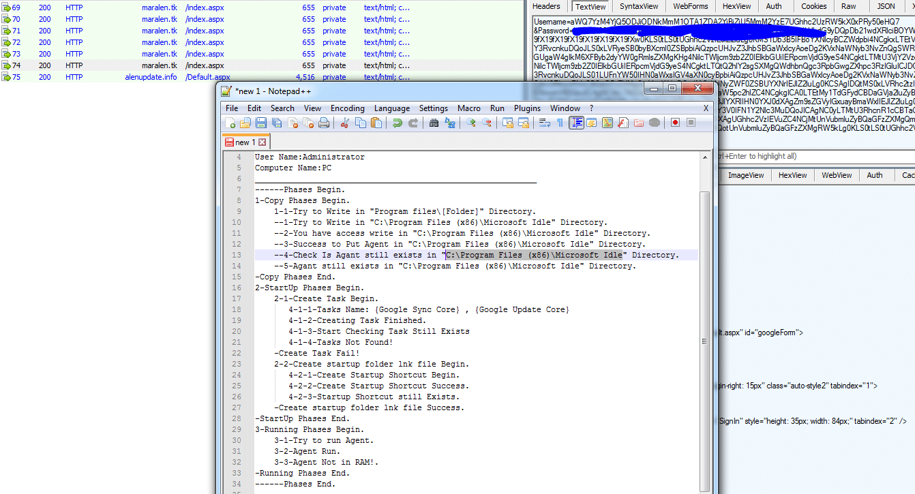Click the Save All toolbar icon

[277, 123]
